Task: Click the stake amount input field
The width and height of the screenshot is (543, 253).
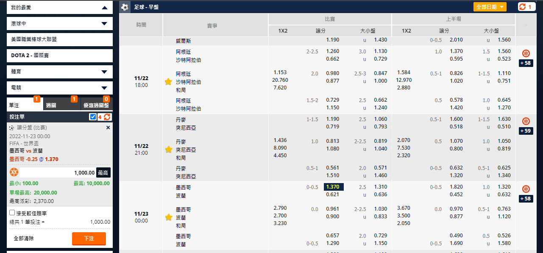Action: pos(58,172)
